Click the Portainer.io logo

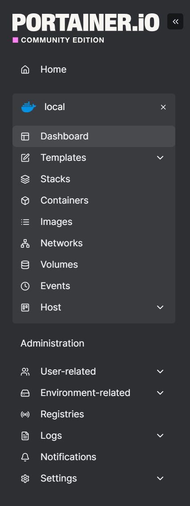click(x=86, y=22)
